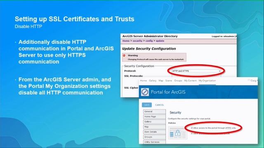Click the Security Configuration group label
Screen dimensions: 264x148
(139, 66)
